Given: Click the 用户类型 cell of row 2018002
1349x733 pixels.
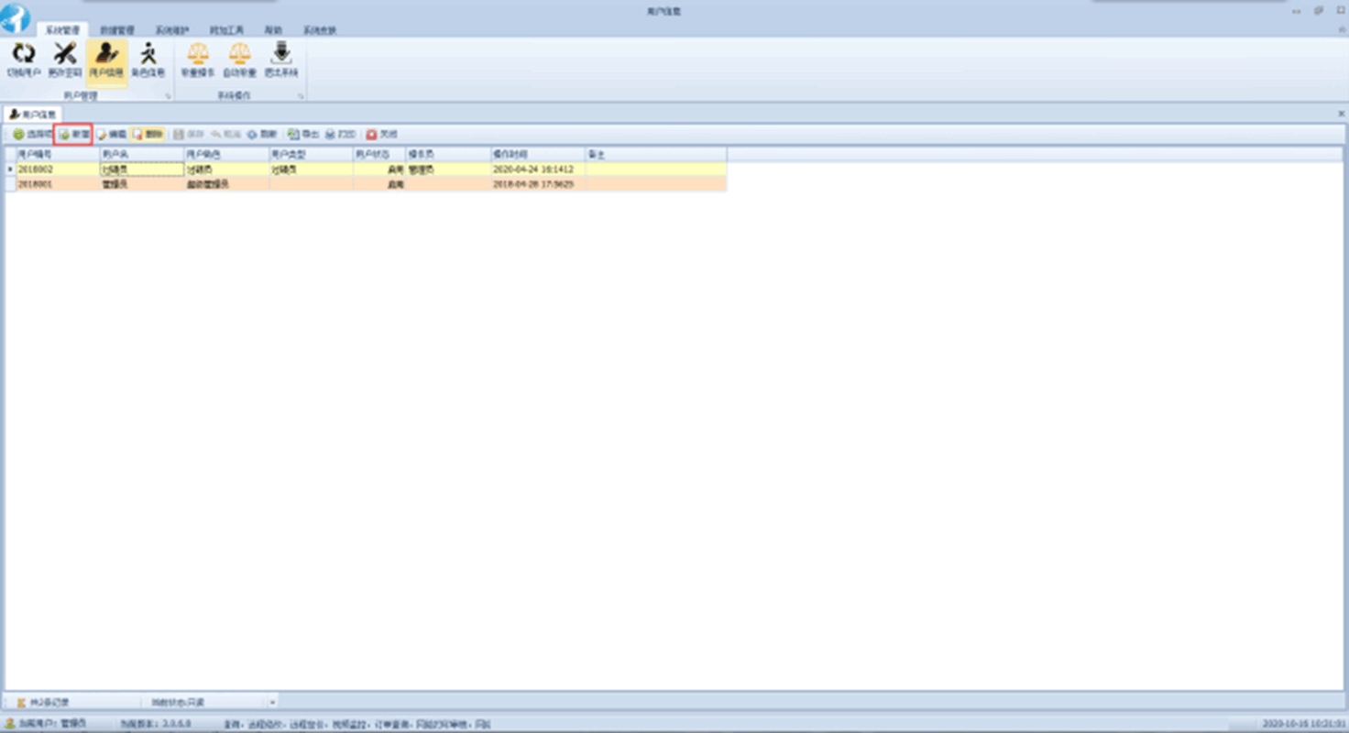Looking at the screenshot, I should pyautogui.click(x=311, y=170).
